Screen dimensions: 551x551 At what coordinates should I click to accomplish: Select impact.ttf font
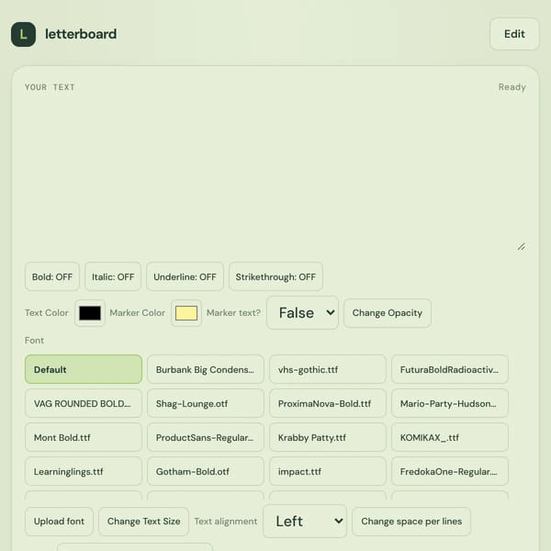coord(328,472)
